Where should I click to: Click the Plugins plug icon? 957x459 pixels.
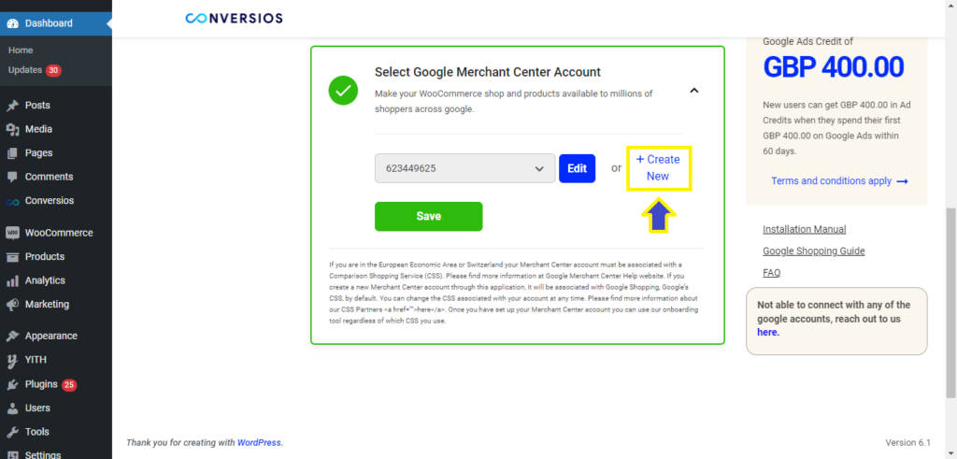coord(13,384)
